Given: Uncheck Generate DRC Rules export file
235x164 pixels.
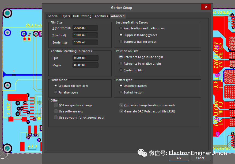Looking at the screenshot, I should tap(121, 111).
